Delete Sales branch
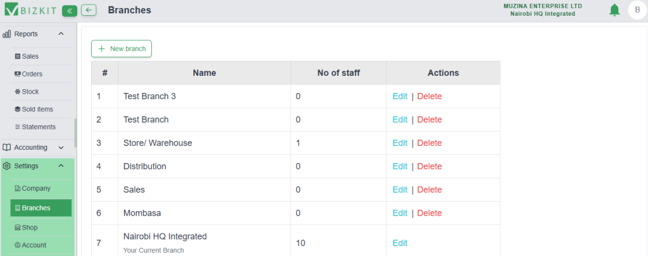Viewport: 648px width, 256px height. 430,190
